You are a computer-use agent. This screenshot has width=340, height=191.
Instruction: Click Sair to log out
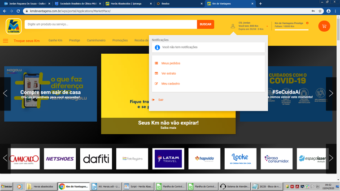point(161,100)
